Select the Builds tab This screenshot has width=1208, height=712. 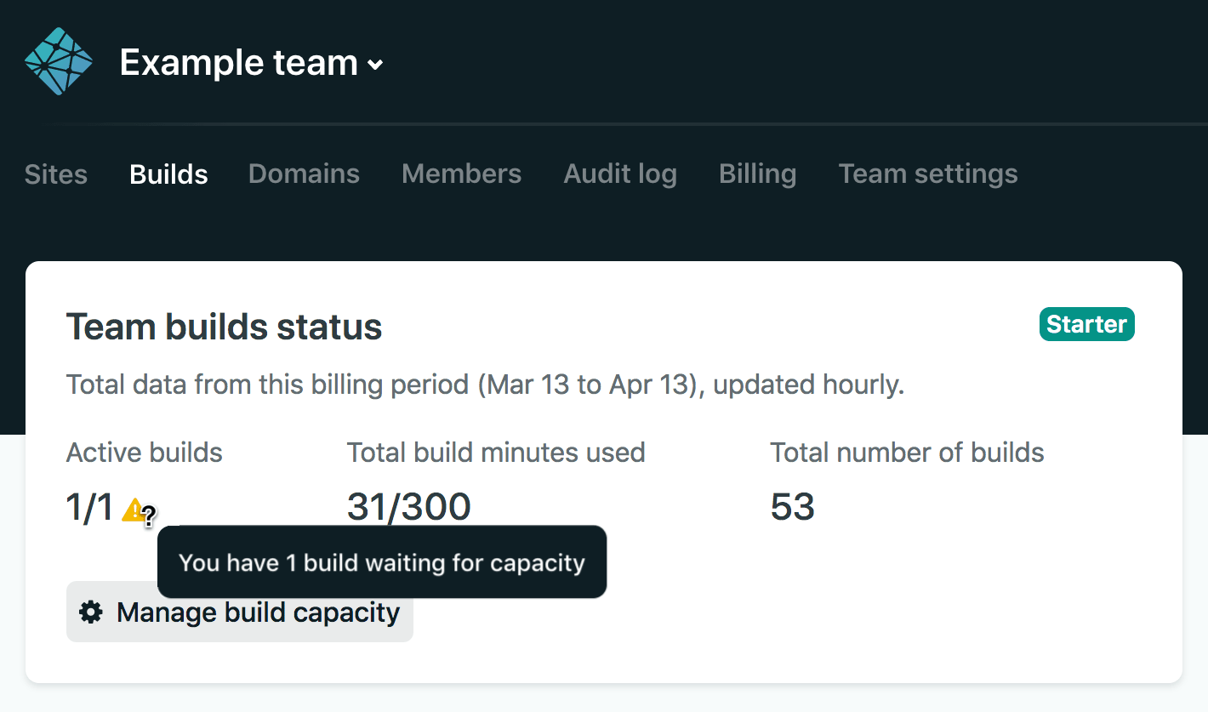point(168,174)
